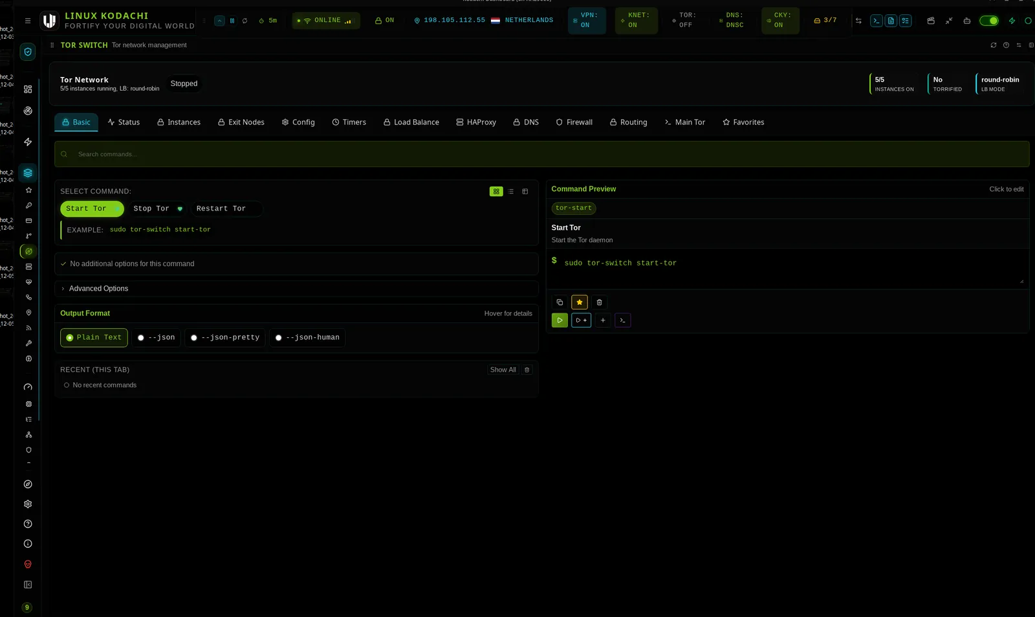This screenshot has height=617, width=1035.
Task: Click Show All recent commands
Action: tap(503, 370)
